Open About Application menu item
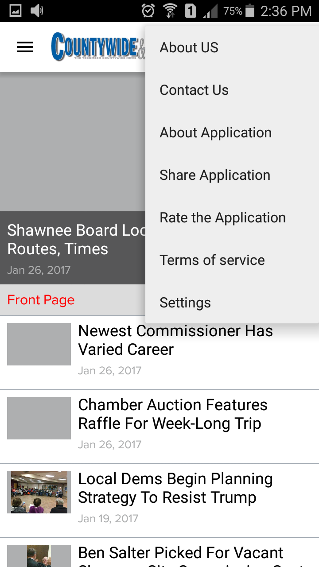This screenshot has width=319, height=567. click(x=215, y=132)
